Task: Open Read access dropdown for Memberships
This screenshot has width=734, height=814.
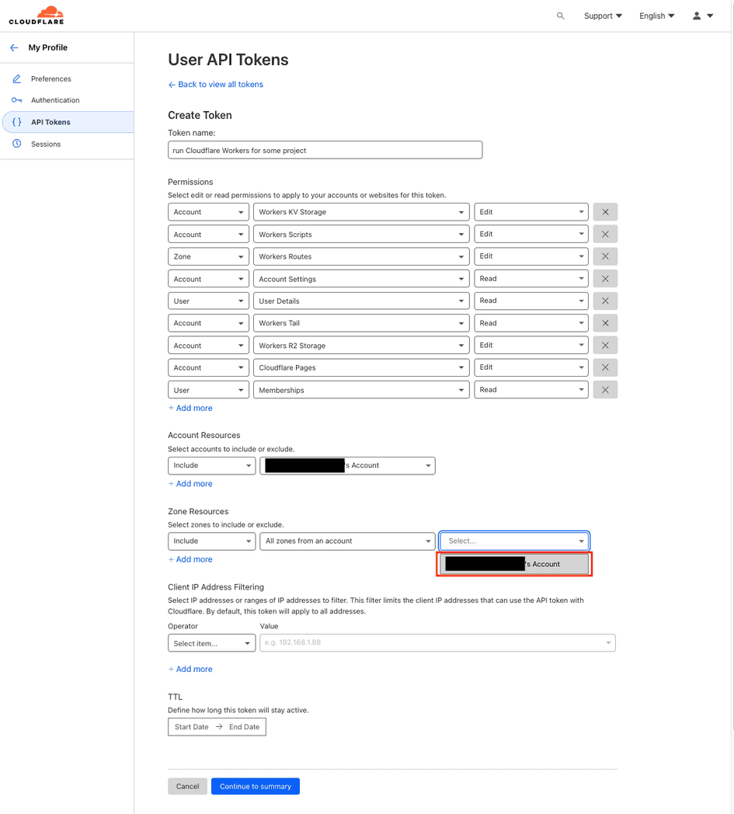Action: 531,390
